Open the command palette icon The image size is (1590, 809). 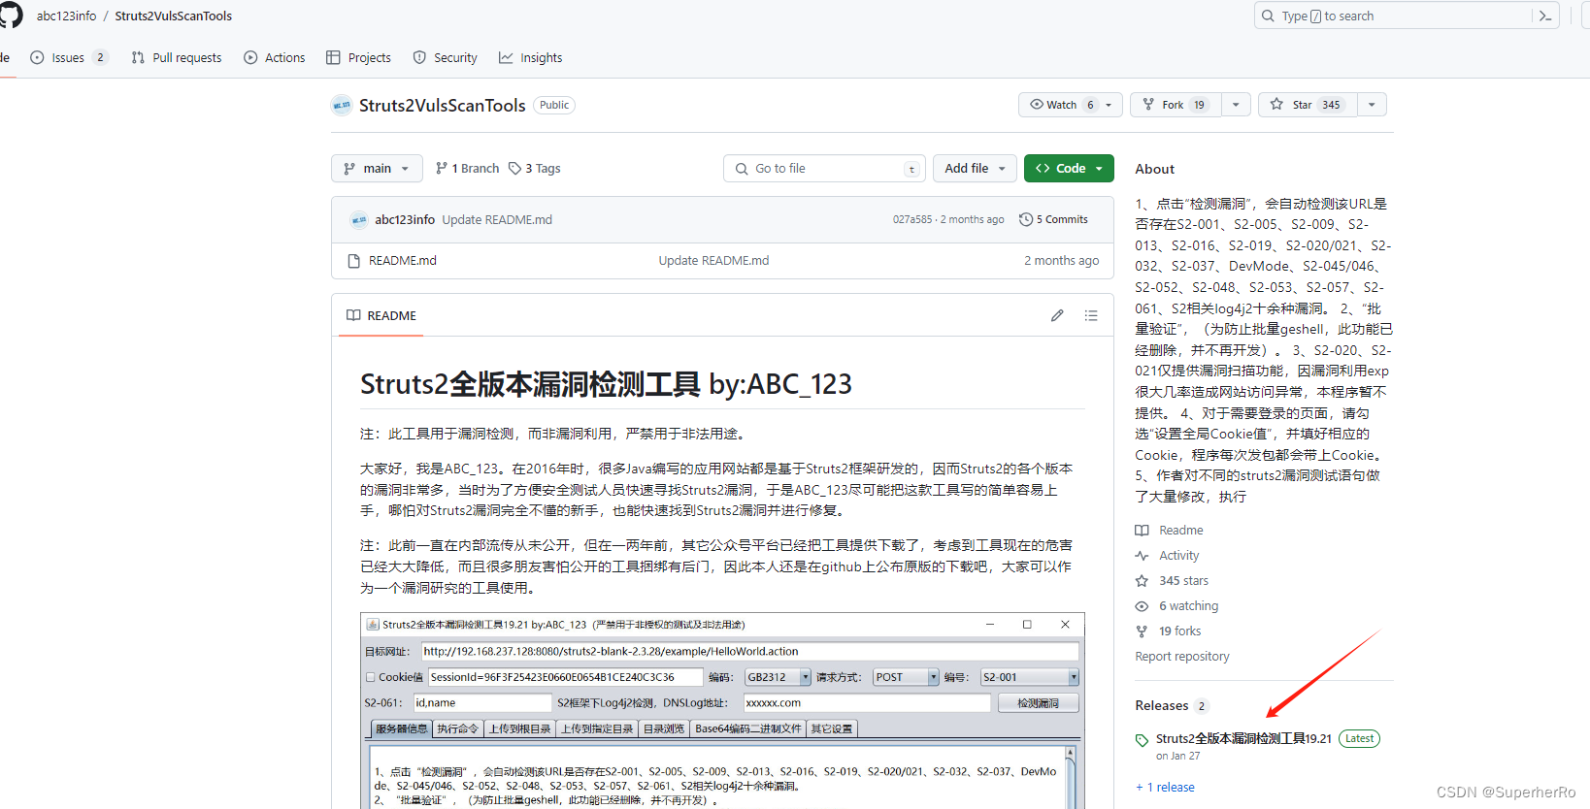coord(1545,16)
